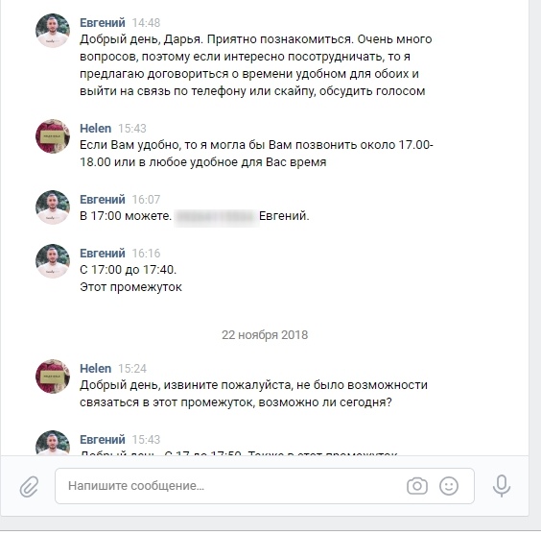Open the emoji smiley picker

[449, 486]
